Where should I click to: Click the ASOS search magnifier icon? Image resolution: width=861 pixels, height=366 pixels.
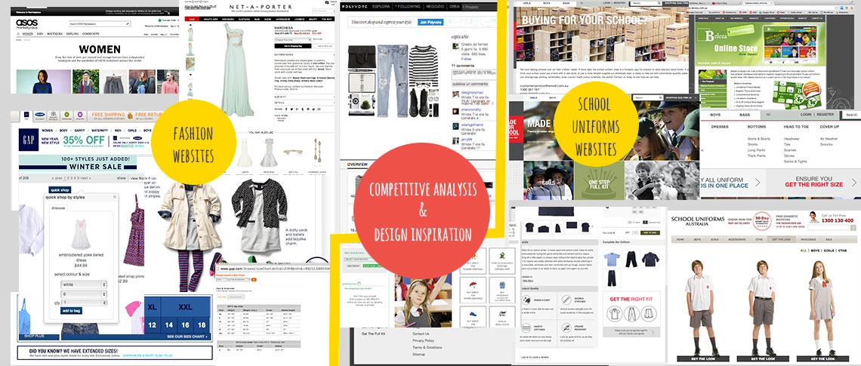[128, 24]
